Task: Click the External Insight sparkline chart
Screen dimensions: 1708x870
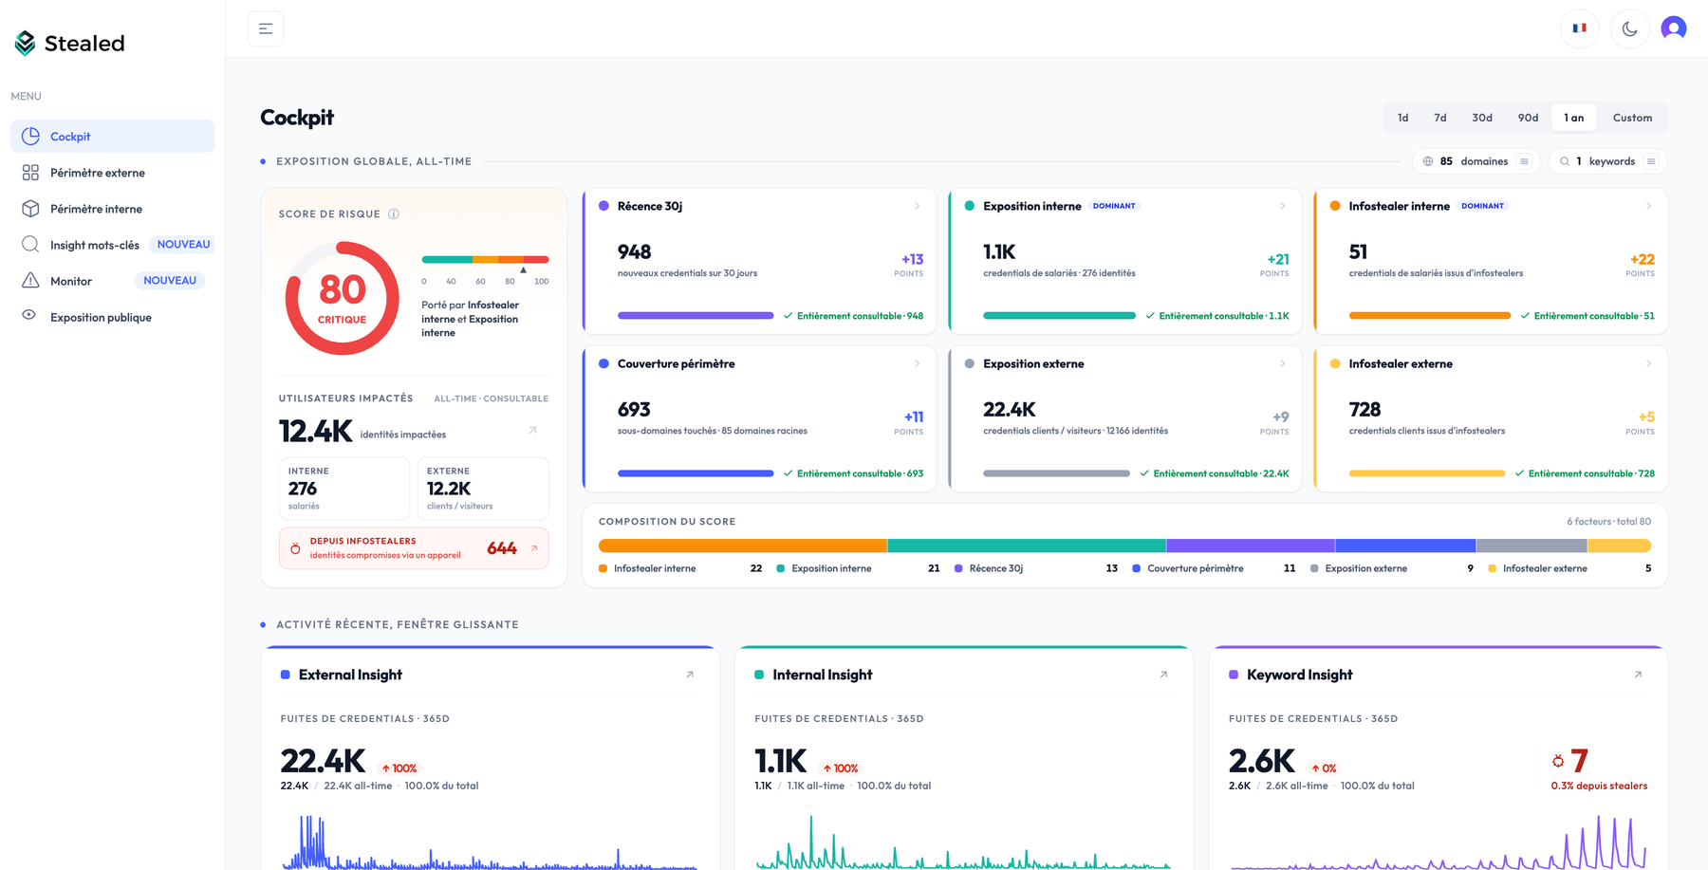Action: [490, 842]
